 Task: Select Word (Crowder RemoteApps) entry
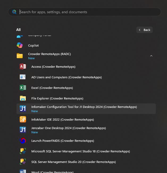click(x=52, y=171)
